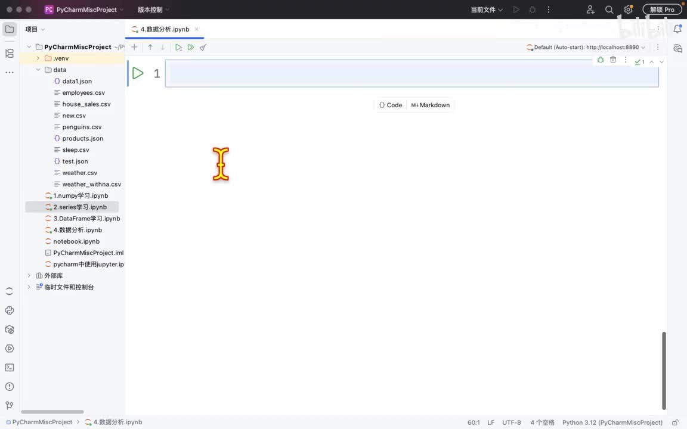The image size is (687, 429).
Task: Add a Markdown cell below
Action: point(430,105)
